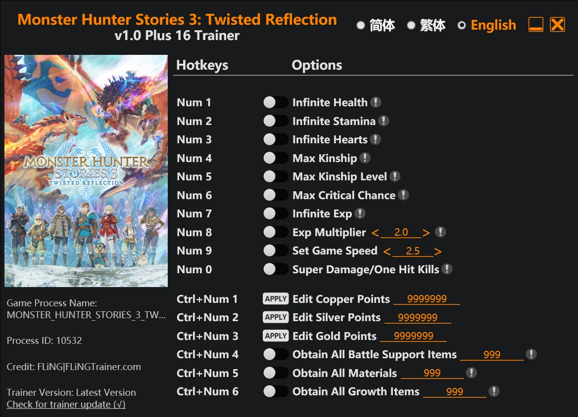The image size is (578, 417).
Task: Click the info icon for Obtain All Growth Items
Action: (494, 391)
